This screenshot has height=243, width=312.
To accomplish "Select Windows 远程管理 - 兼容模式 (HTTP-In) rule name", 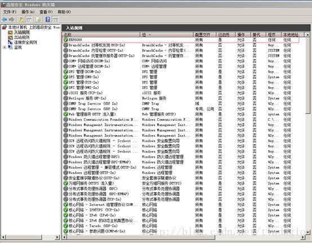I will click(102, 167).
